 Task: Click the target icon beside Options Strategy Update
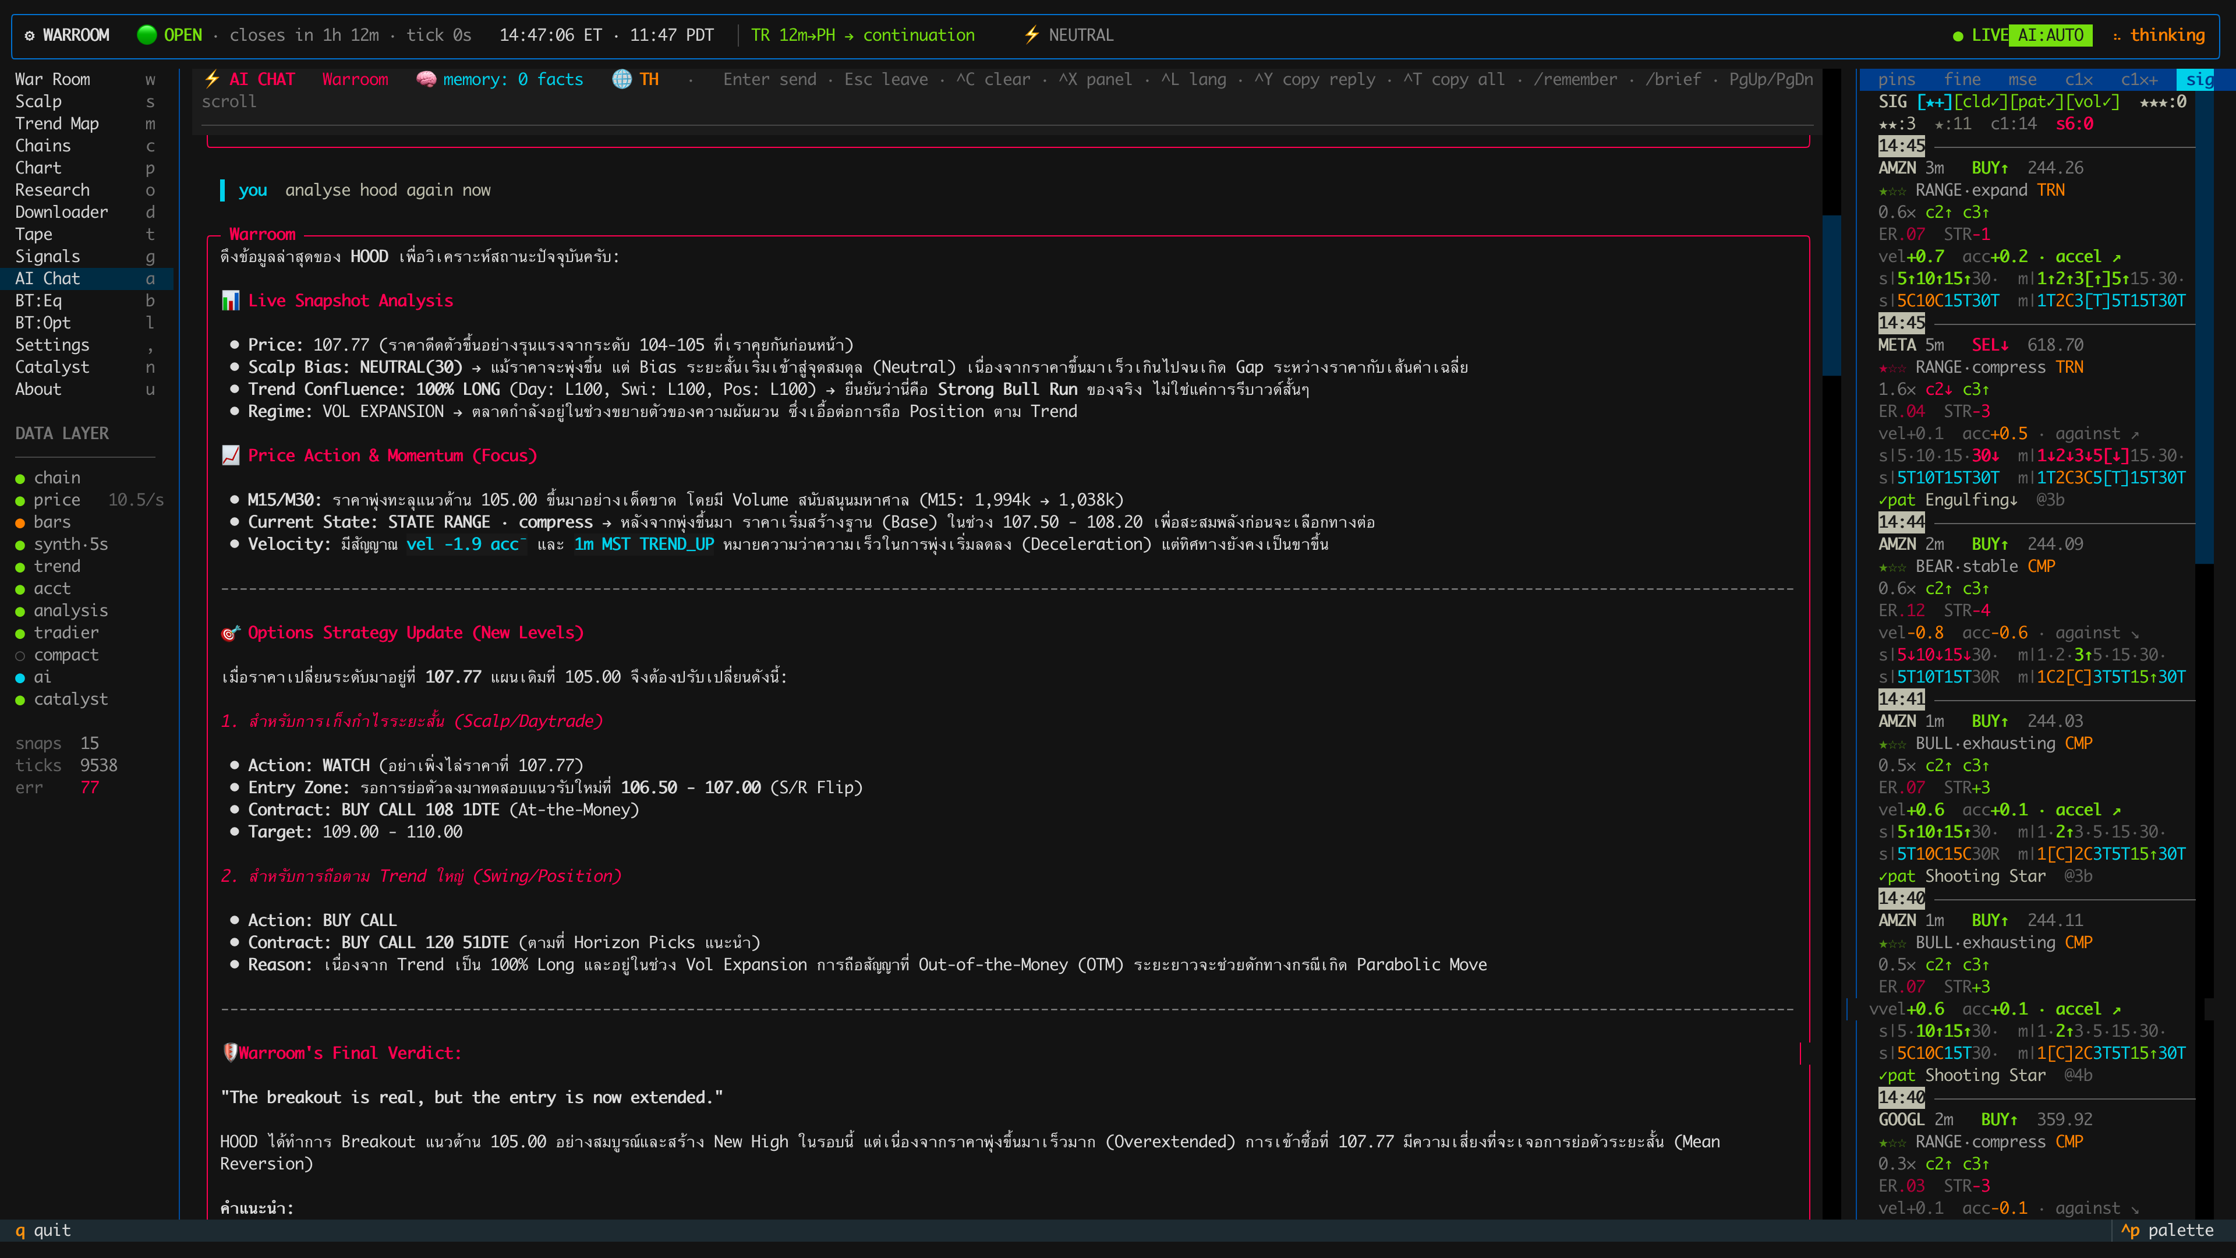tap(230, 633)
